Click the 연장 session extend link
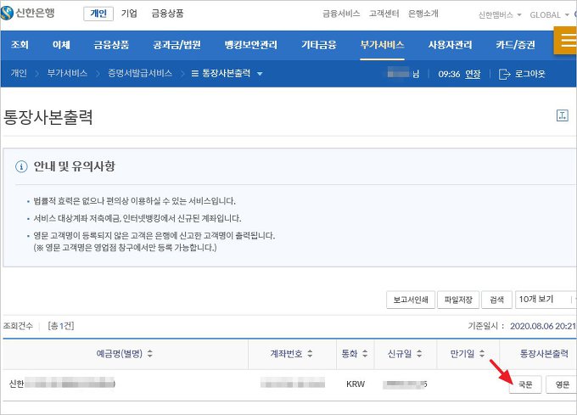The height and width of the screenshot is (415, 577). click(x=473, y=74)
